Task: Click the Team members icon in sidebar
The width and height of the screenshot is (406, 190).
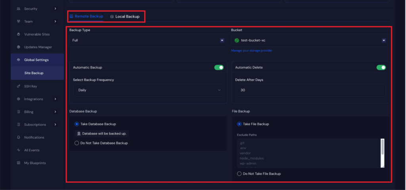Action: tap(19, 21)
